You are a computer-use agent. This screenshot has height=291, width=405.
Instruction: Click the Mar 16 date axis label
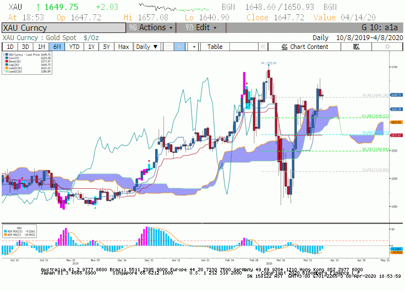pos(281,260)
